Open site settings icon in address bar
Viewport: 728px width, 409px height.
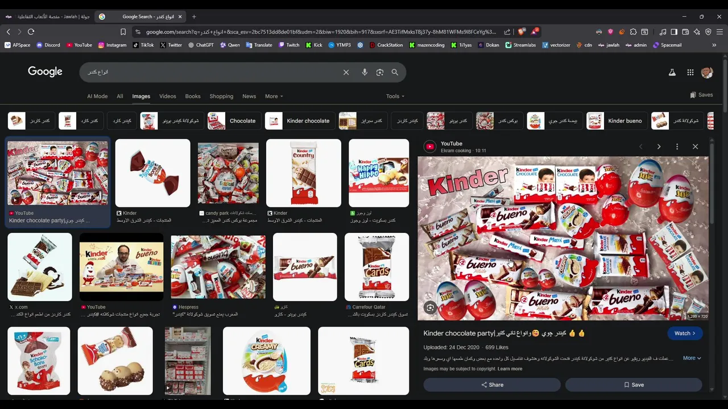click(x=137, y=32)
